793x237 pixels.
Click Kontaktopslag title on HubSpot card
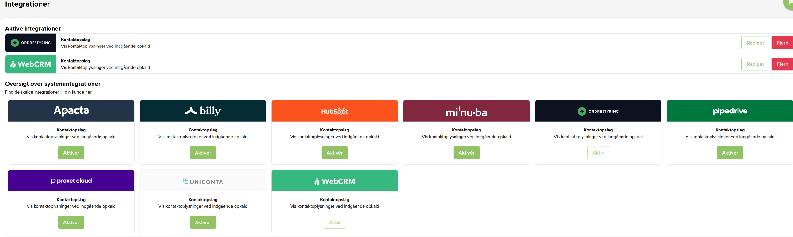click(335, 130)
